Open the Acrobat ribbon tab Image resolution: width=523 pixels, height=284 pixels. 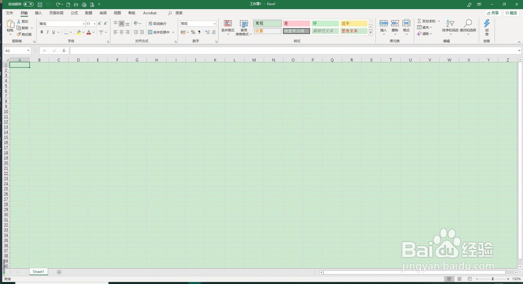[150, 13]
